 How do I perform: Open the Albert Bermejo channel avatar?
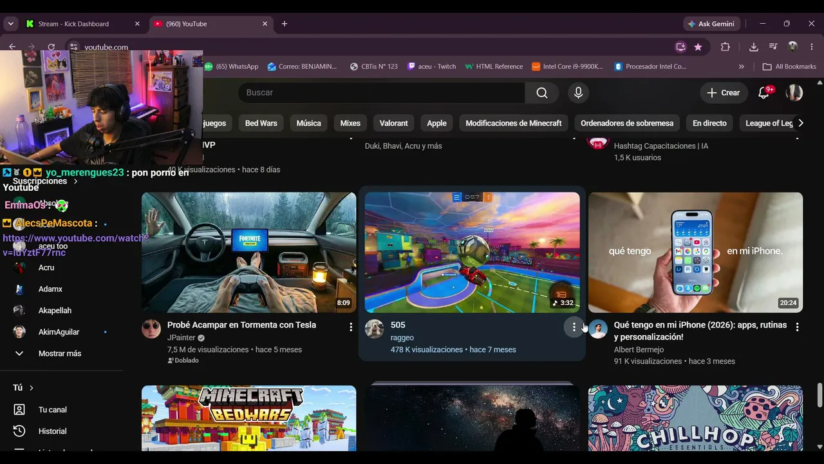point(598,329)
